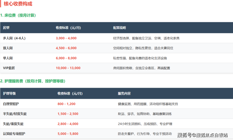Viewport: 233px width, 140px height.
Task: Click the VIP套房 row label
Action: [9, 68]
